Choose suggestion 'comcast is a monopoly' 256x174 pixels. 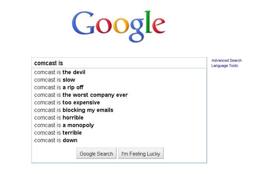pyautogui.click(x=119, y=125)
